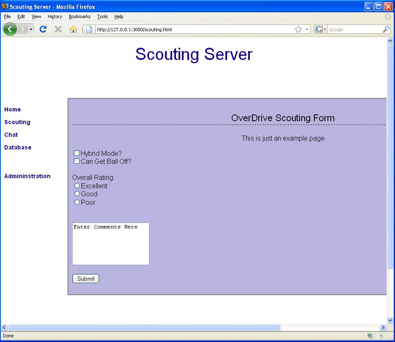Click the Google search box

tap(354, 30)
